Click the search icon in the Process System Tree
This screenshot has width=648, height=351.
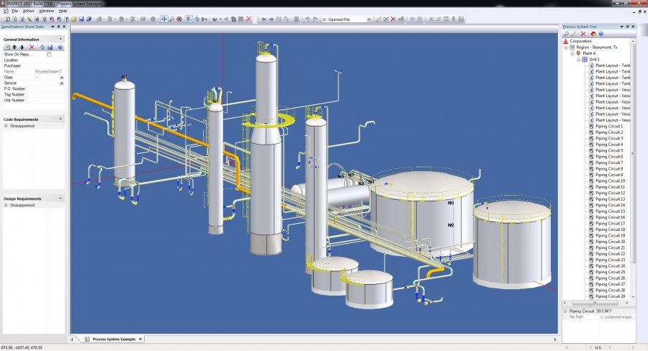567,34
